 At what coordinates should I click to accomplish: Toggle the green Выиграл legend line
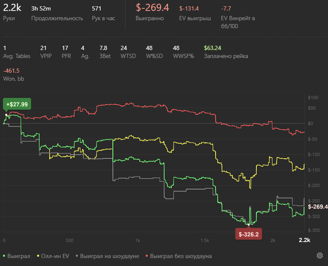(x=17, y=256)
